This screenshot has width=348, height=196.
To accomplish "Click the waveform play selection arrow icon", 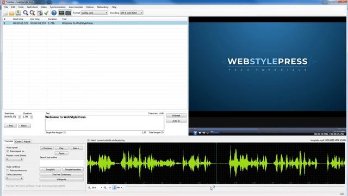I will (x=110, y=188).
